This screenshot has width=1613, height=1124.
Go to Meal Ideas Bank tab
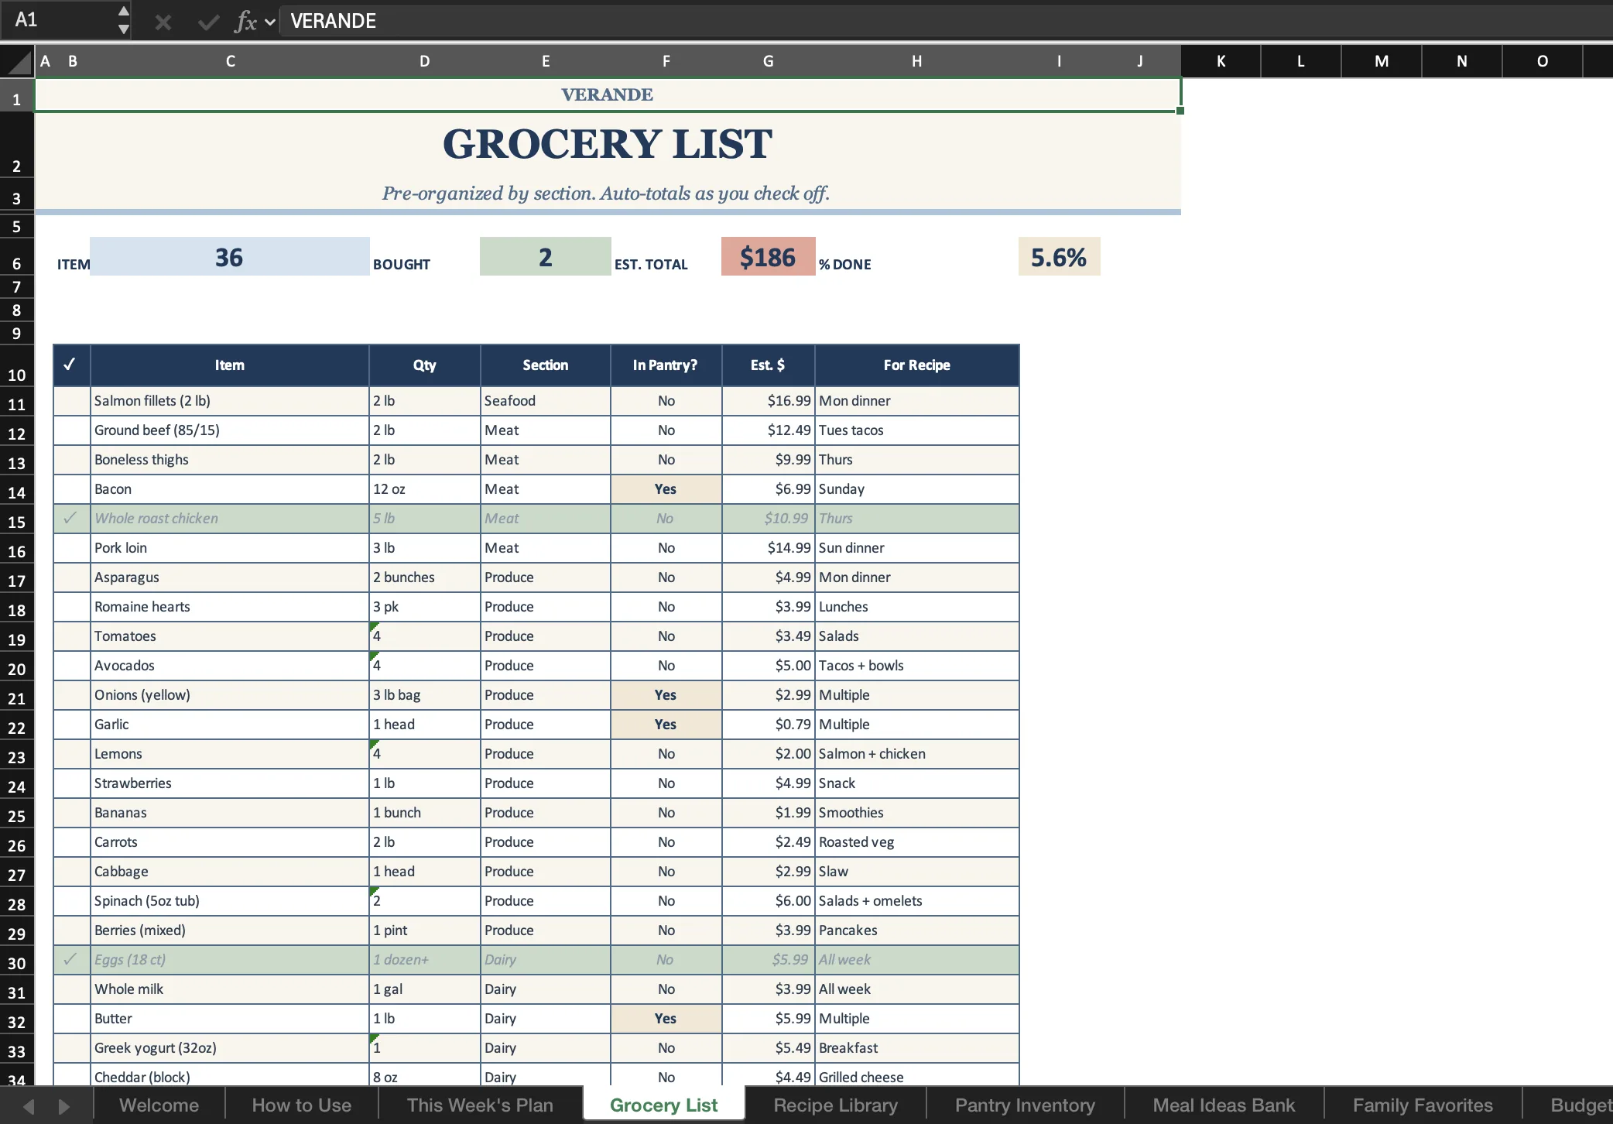point(1224,1105)
